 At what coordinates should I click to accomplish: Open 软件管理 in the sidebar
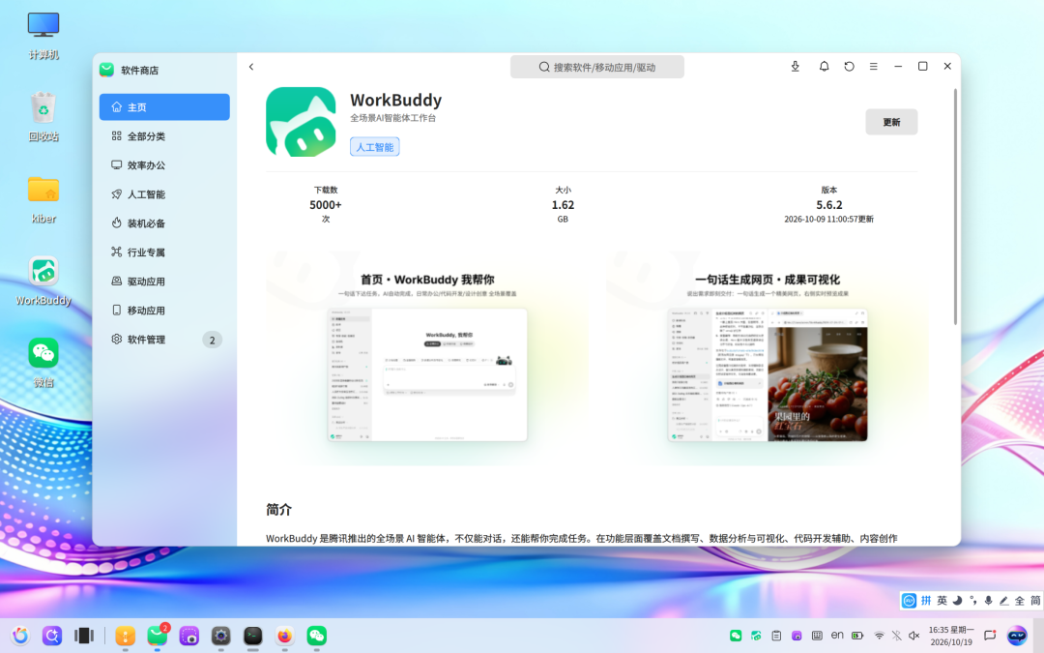[164, 340]
